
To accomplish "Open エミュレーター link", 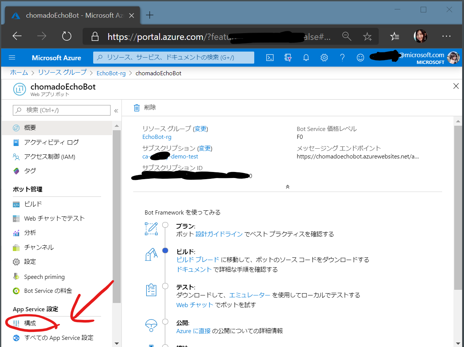I will pos(250,295).
